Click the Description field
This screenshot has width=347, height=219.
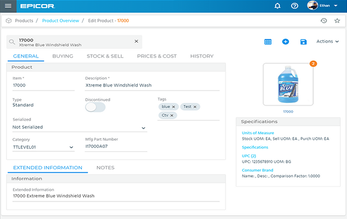tap(152, 86)
